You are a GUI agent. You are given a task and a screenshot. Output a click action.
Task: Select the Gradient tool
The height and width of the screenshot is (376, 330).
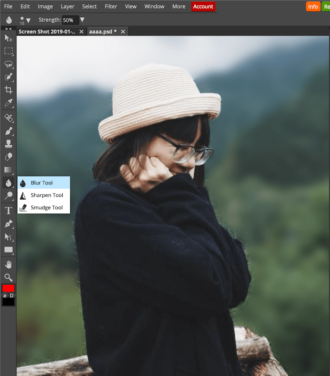[8, 170]
